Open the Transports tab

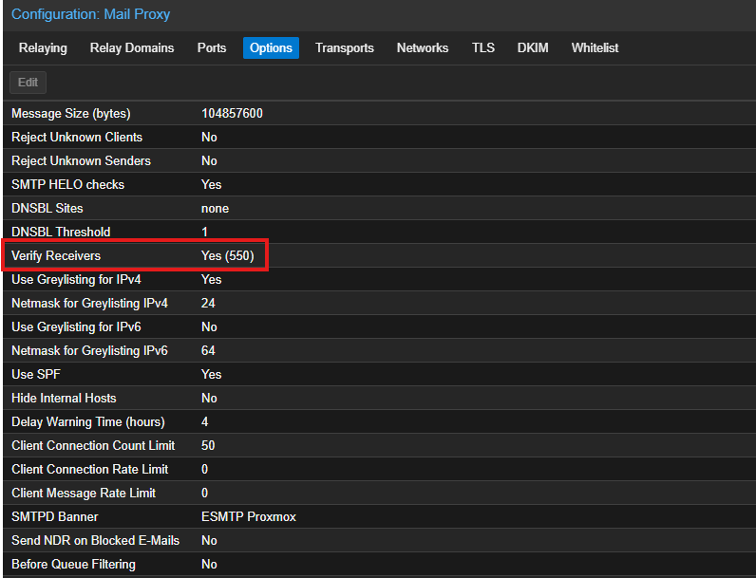[x=344, y=47]
